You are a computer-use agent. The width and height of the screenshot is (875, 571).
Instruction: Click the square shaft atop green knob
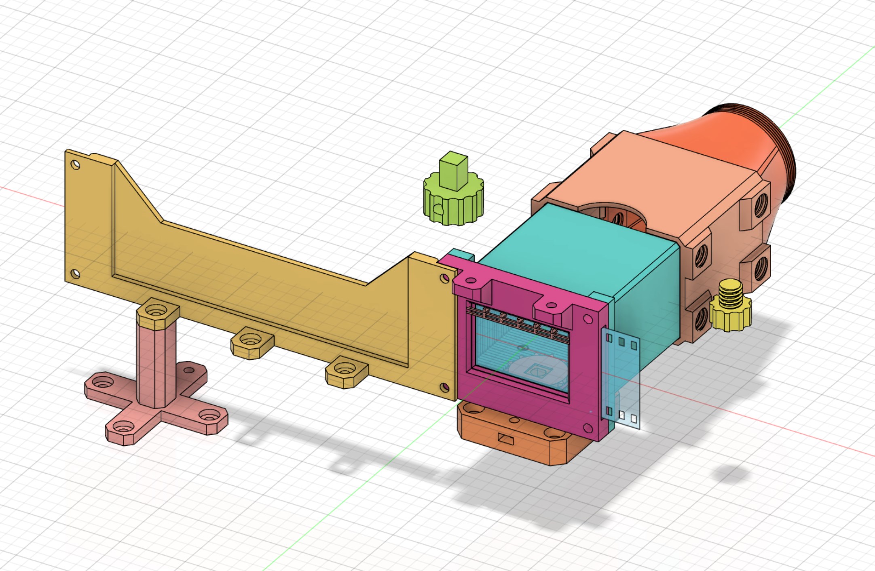click(x=454, y=172)
